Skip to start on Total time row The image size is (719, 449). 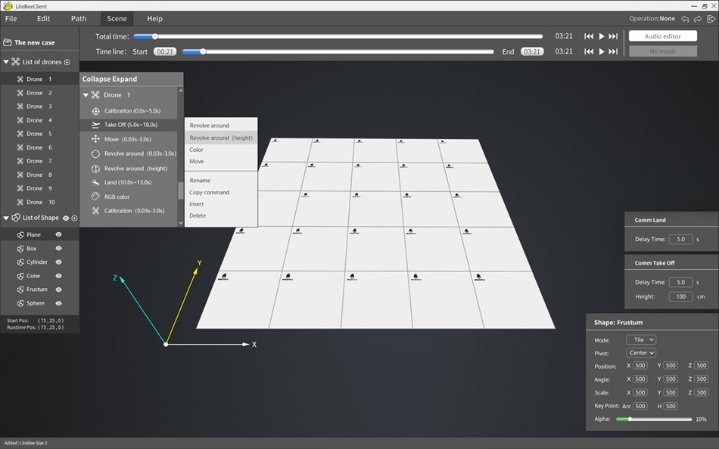point(589,36)
